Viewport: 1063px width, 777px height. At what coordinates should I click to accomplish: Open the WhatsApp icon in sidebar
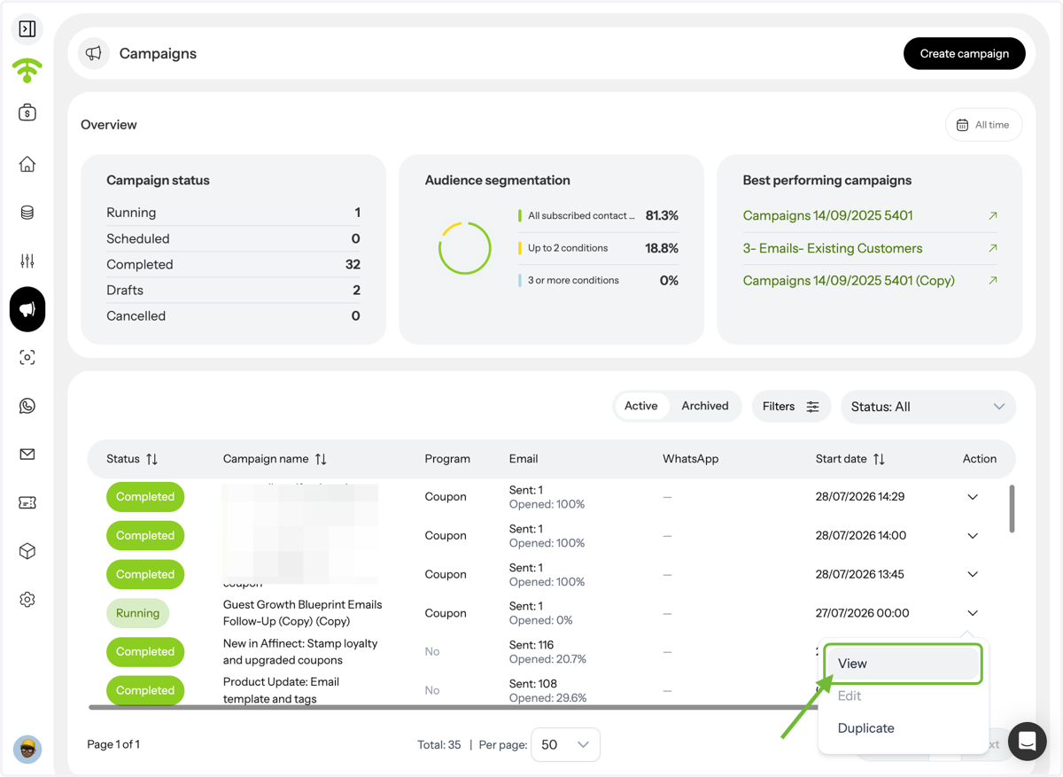pos(27,406)
